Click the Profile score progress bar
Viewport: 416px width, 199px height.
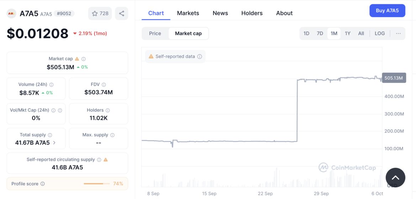(96, 184)
